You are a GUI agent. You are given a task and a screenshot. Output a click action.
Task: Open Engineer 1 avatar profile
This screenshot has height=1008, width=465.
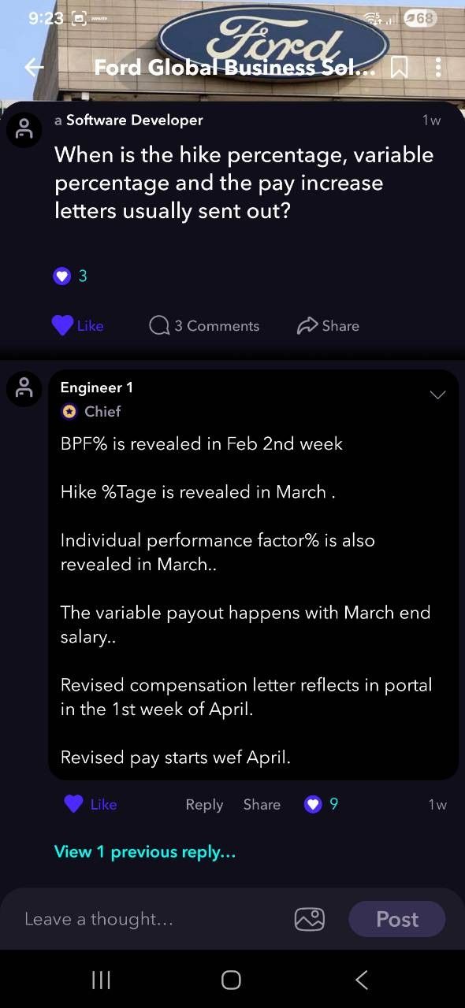[24, 389]
